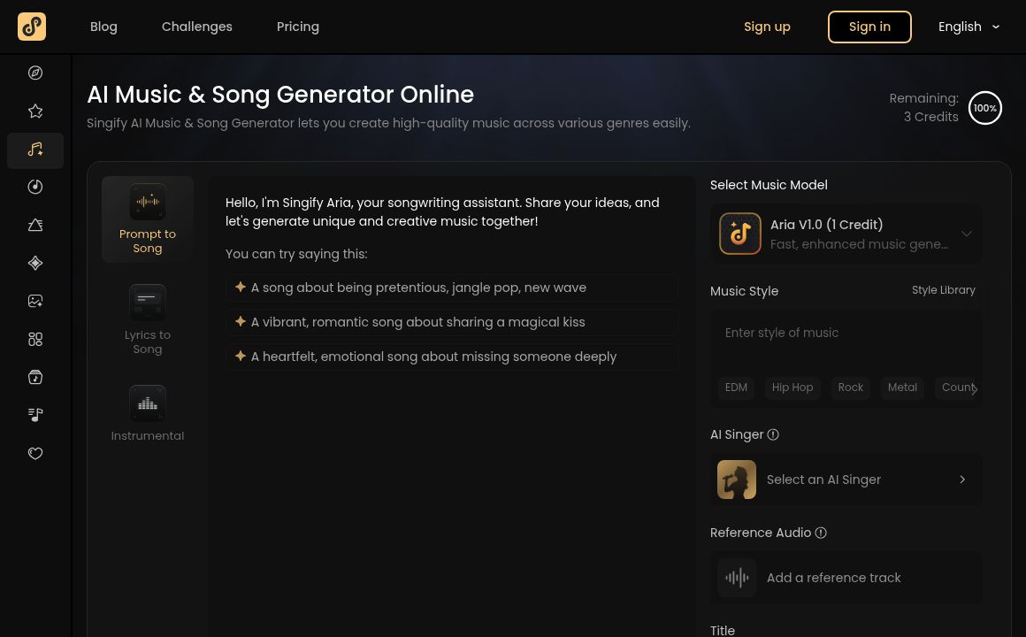Open the AI Singer info icon
This screenshot has width=1026, height=637.
773,434
